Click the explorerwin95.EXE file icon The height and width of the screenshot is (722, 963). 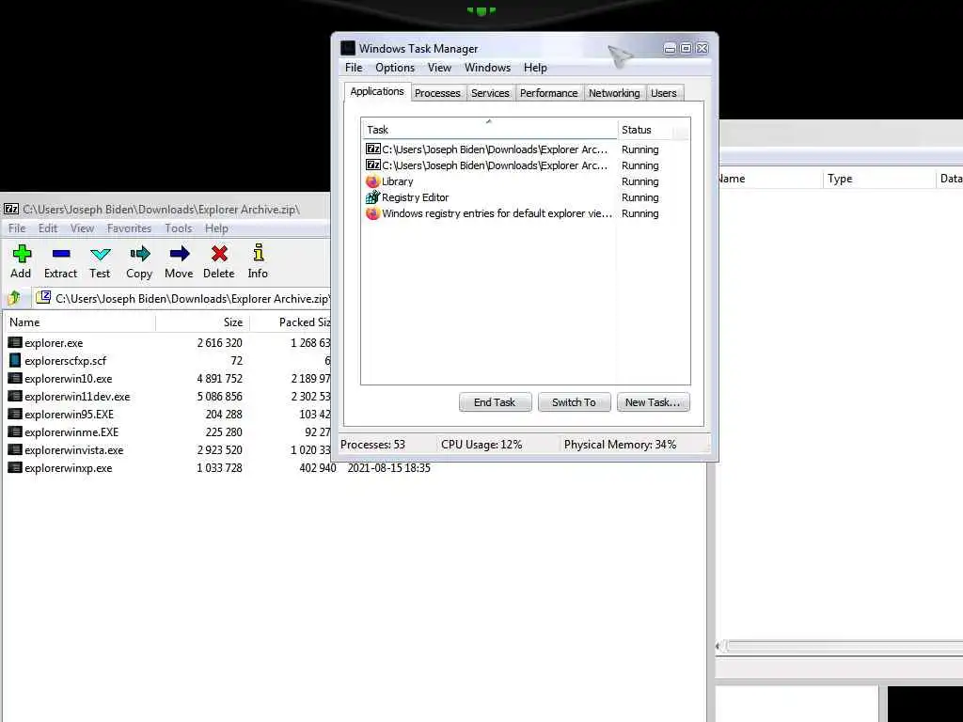(15, 414)
